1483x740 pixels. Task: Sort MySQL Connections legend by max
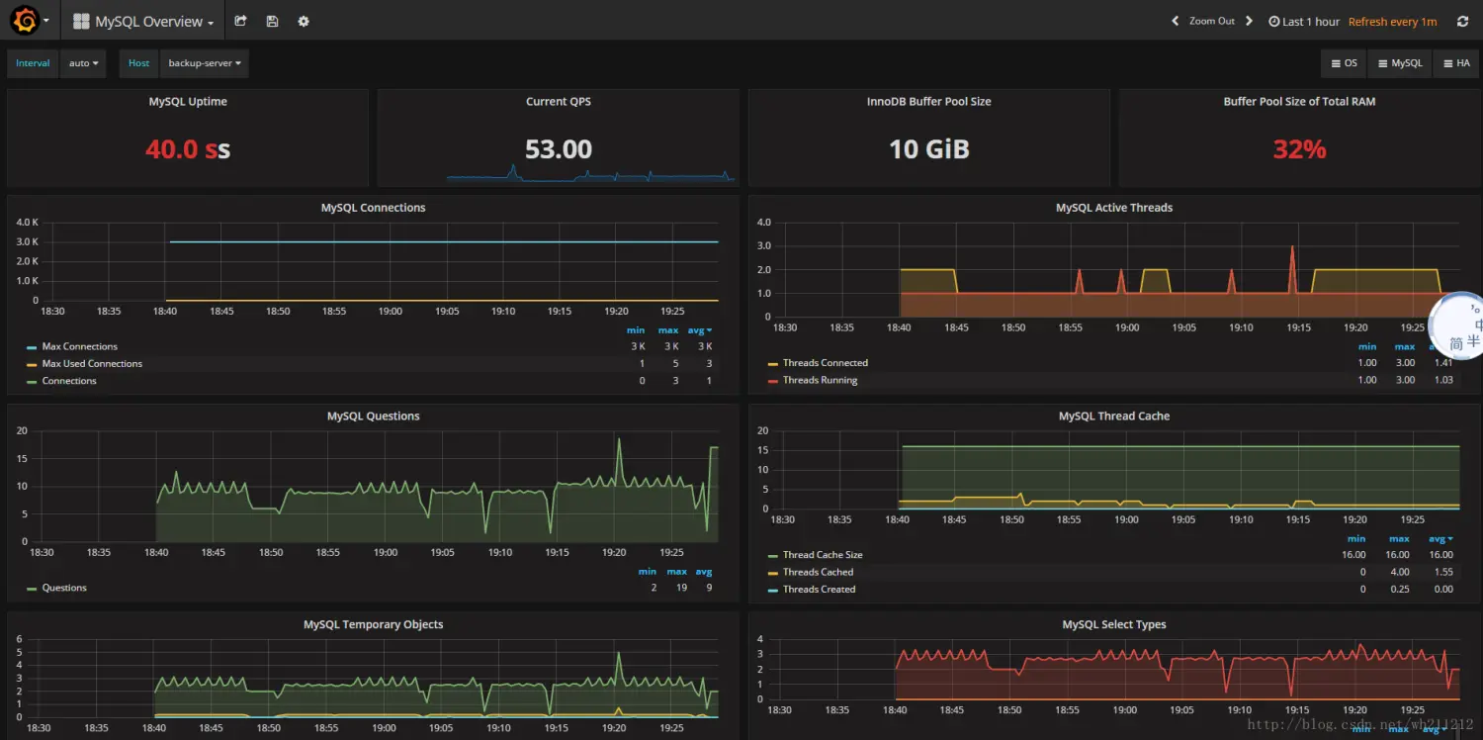tap(668, 330)
